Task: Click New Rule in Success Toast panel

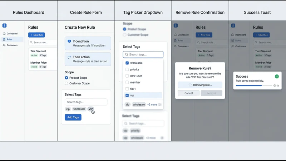Action: [261, 35]
